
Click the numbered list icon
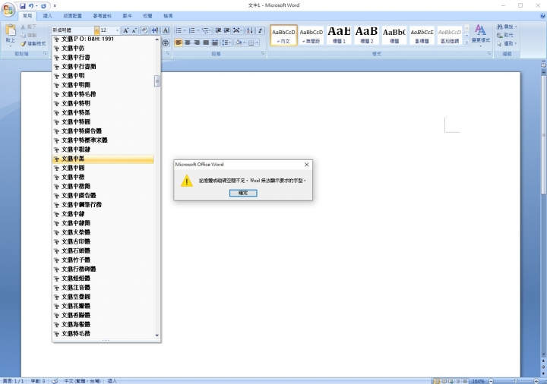[x=191, y=30]
